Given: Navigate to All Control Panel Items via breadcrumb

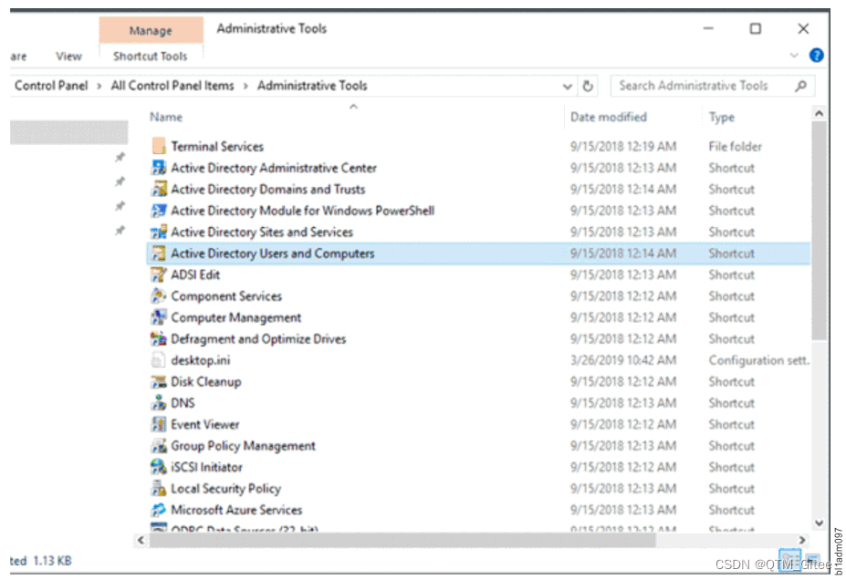Looking at the screenshot, I should pyautogui.click(x=172, y=85).
